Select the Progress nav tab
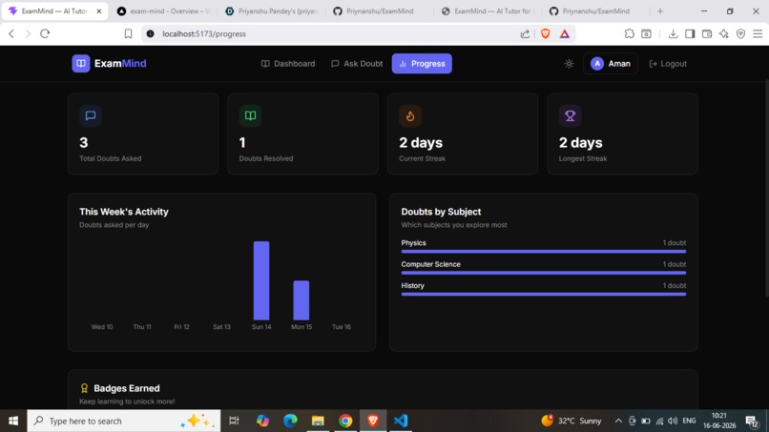Image resolution: width=769 pixels, height=432 pixels. [x=422, y=64]
